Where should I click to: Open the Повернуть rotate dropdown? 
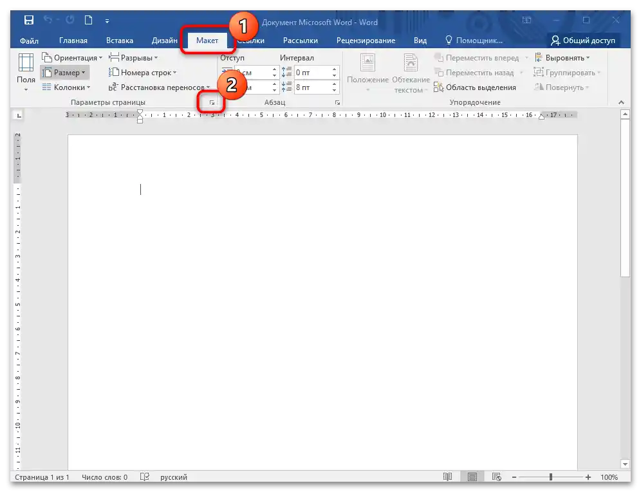pyautogui.click(x=562, y=87)
